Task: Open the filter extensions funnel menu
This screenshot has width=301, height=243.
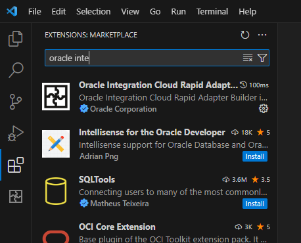Action: coord(262,58)
